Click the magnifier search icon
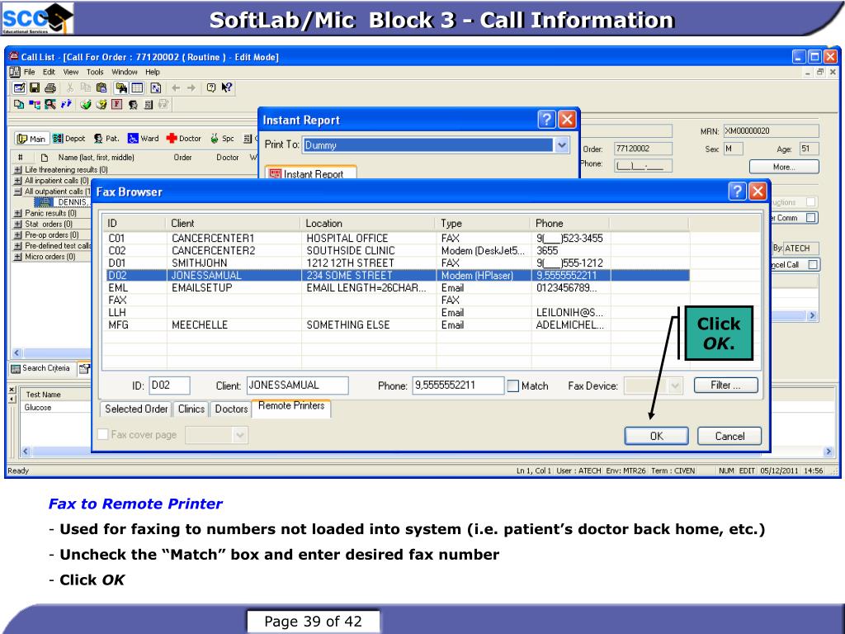Image resolution: width=845 pixels, height=634 pixels. pos(50,104)
